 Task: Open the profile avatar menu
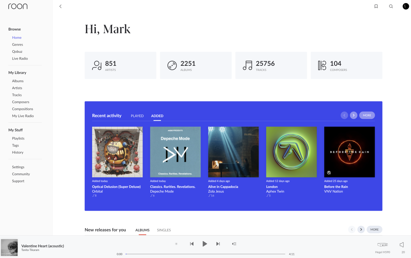406,6
